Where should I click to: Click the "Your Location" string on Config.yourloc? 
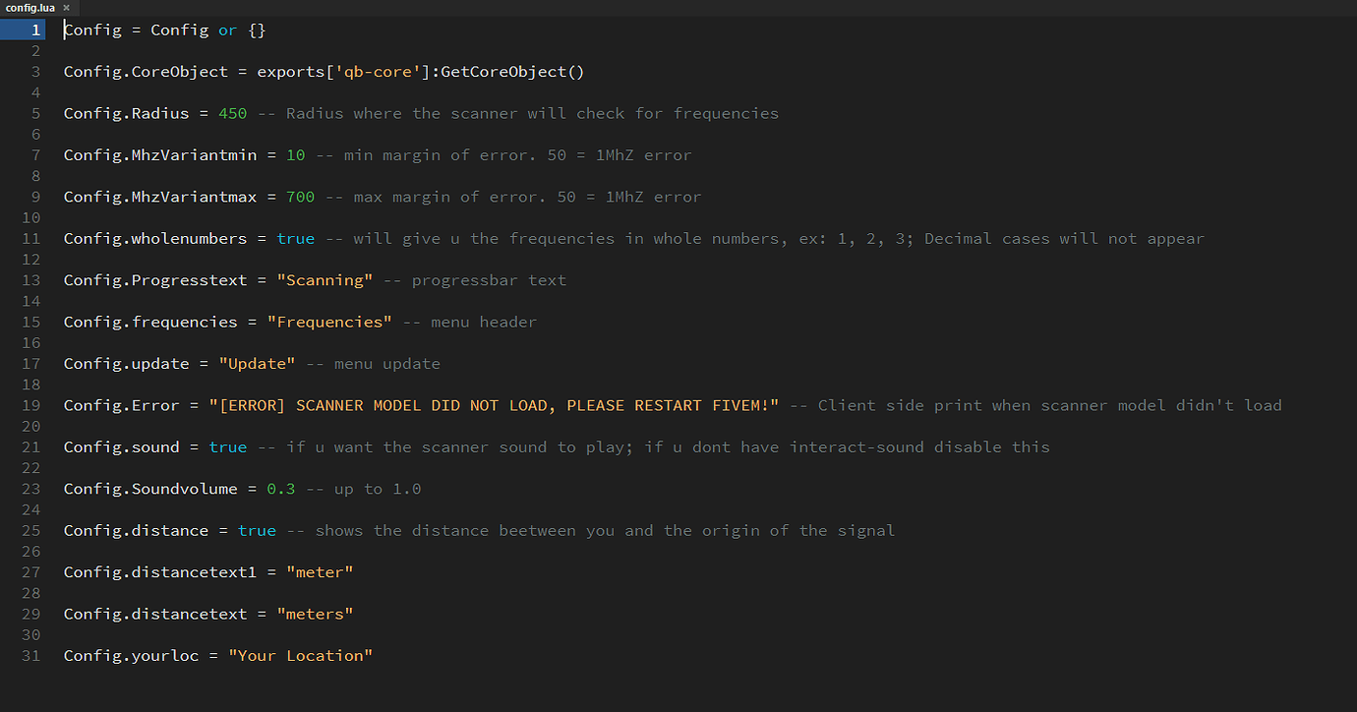(x=300, y=655)
